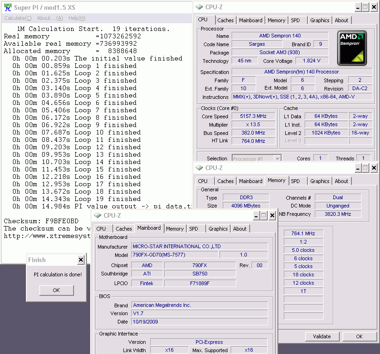Screen dimensions: 380x354
Task: Click Southbridge field SB750
Action: pos(200,274)
